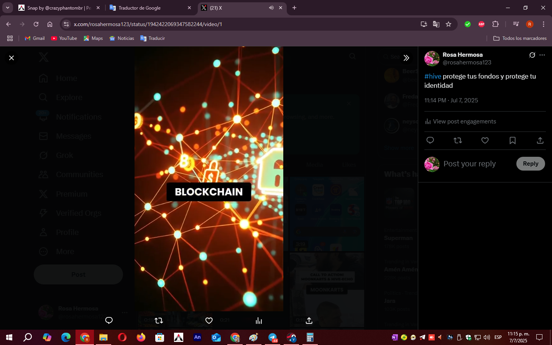Open the system volume icon in the tray
The height and width of the screenshot is (345, 552).
click(x=487, y=337)
